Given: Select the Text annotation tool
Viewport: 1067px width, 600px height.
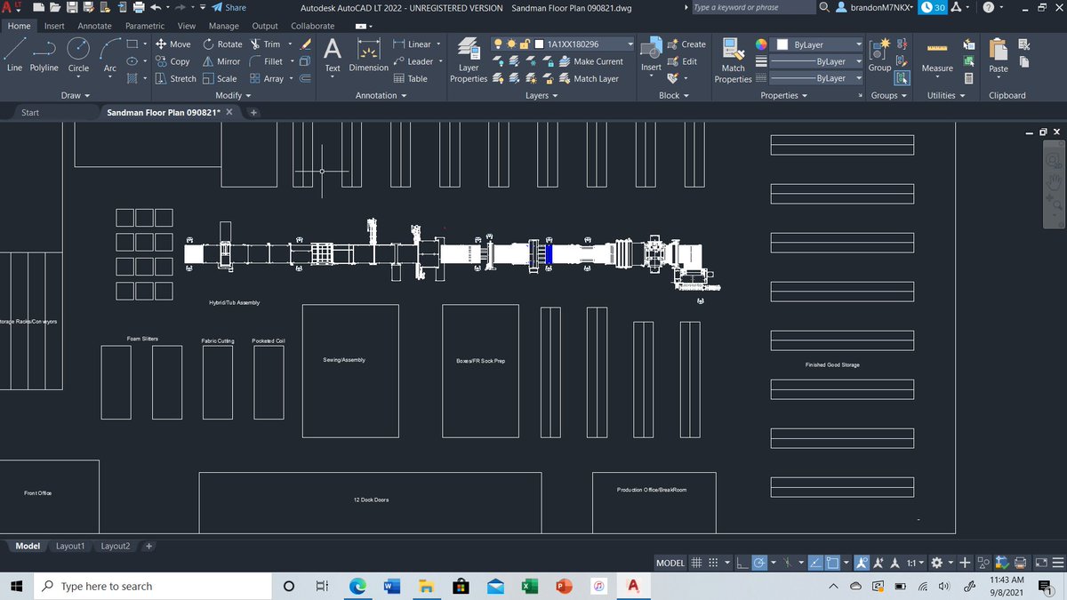Looking at the screenshot, I should coord(333,56).
